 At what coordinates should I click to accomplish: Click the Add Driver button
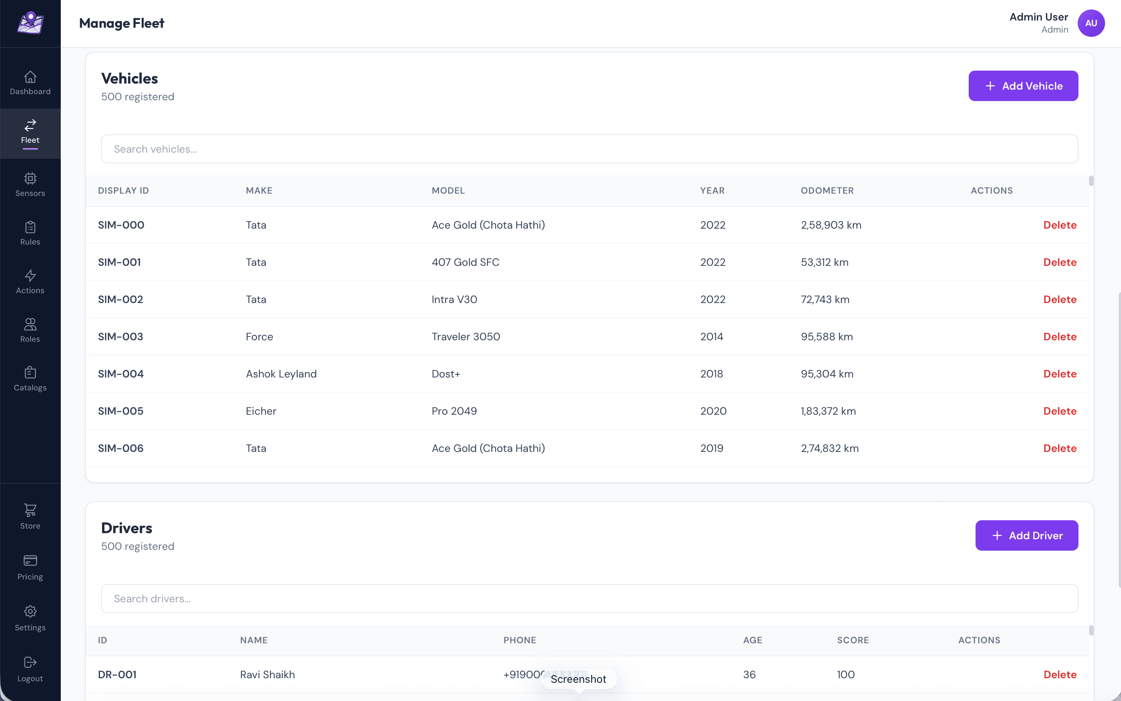(x=1026, y=535)
